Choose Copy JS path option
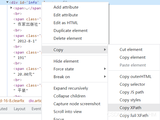 click(x=132, y=92)
